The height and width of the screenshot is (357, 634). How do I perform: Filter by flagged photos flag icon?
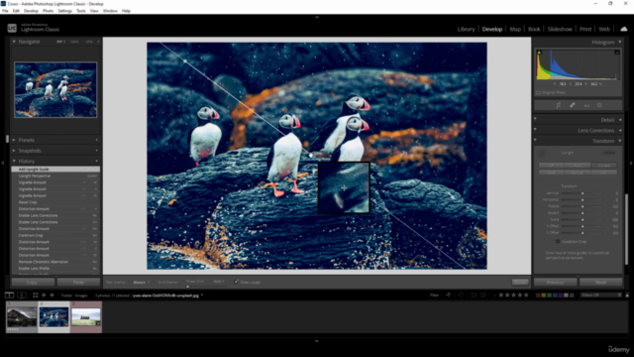click(x=449, y=296)
